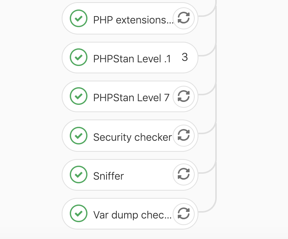Retry the Var dump checker job
The height and width of the screenshot is (239, 288).
(x=184, y=213)
